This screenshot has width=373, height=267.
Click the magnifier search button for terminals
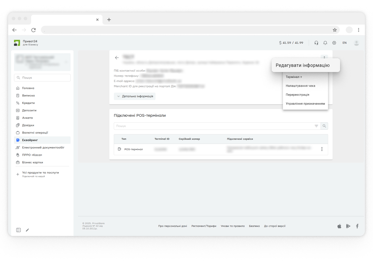pos(324,126)
